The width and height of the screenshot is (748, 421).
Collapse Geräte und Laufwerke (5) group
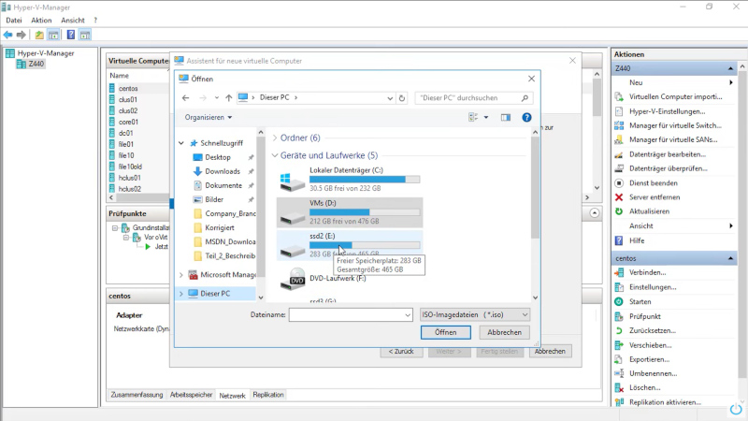pos(275,155)
